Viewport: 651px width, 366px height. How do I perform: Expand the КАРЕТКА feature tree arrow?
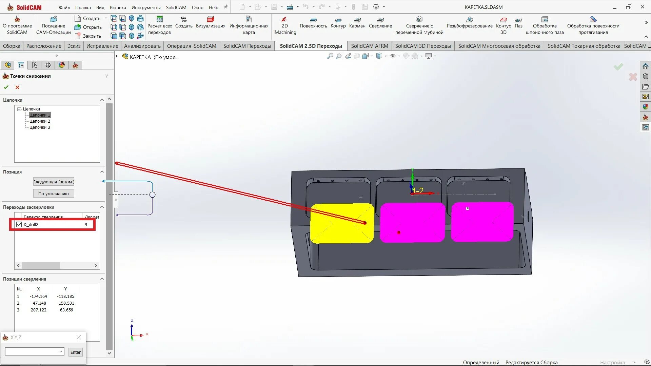pyautogui.click(x=117, y=56)
